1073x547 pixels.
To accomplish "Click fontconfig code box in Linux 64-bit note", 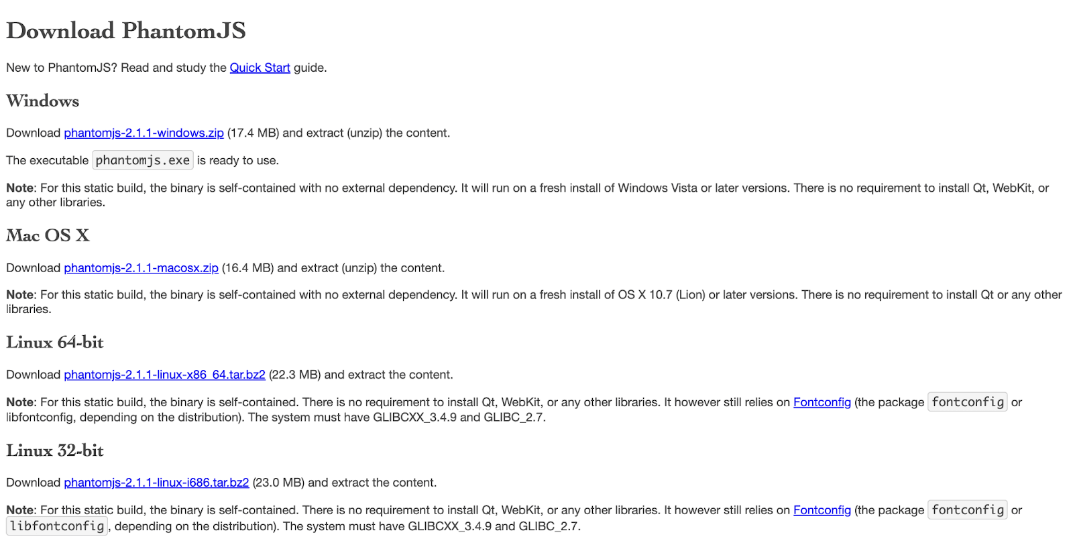I will (x=967, y=402).
